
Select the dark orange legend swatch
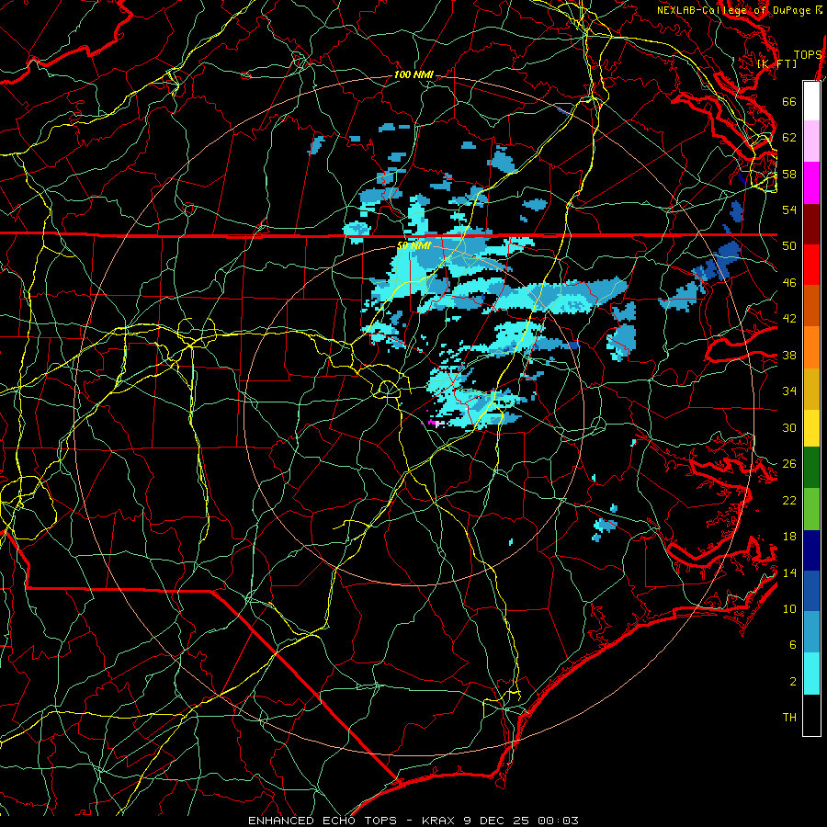point(811,306)
